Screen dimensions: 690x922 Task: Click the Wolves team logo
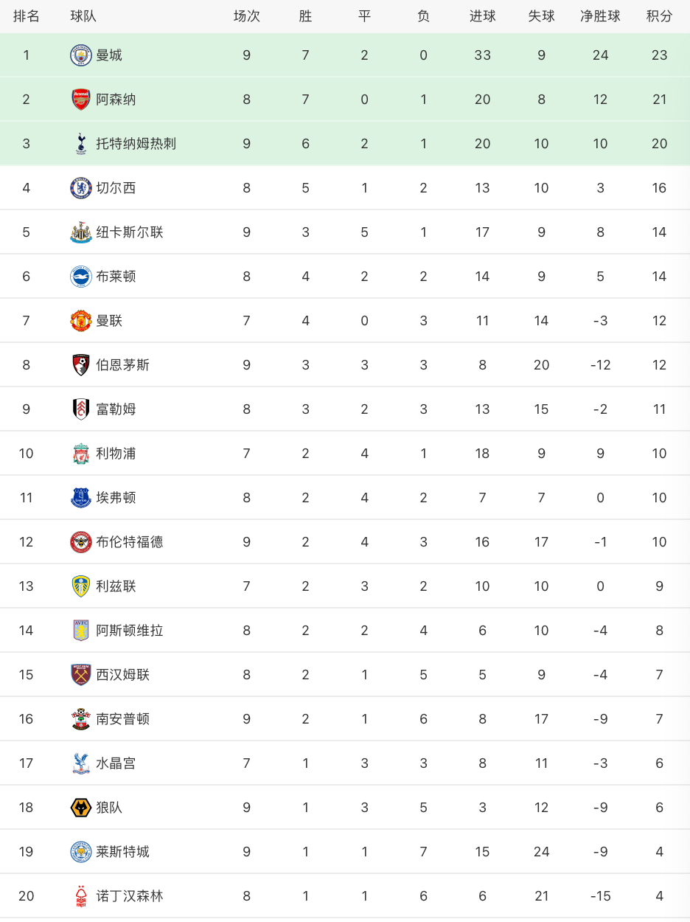[80, 808]
